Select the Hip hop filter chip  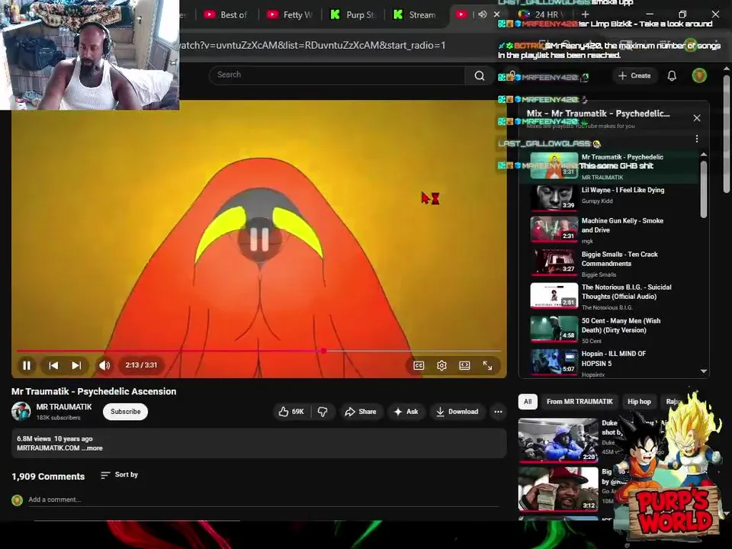click(x=639, y=402)
